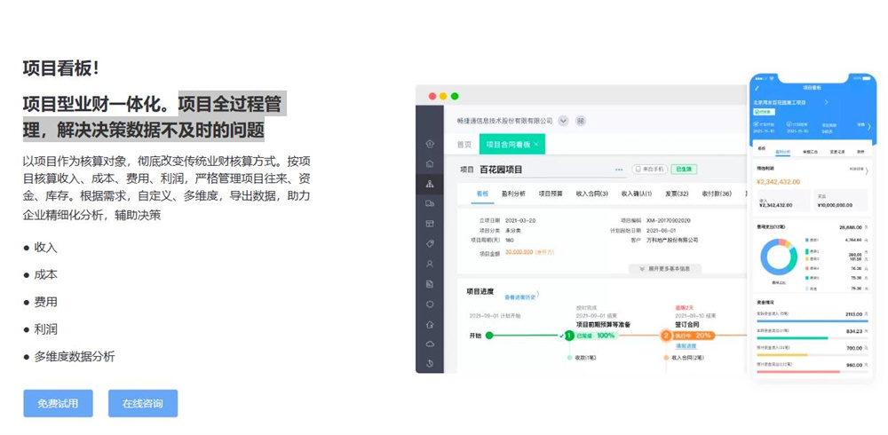Expand 展开更多基本信息 section
The image size is (888, 435).
coord(665,268)
